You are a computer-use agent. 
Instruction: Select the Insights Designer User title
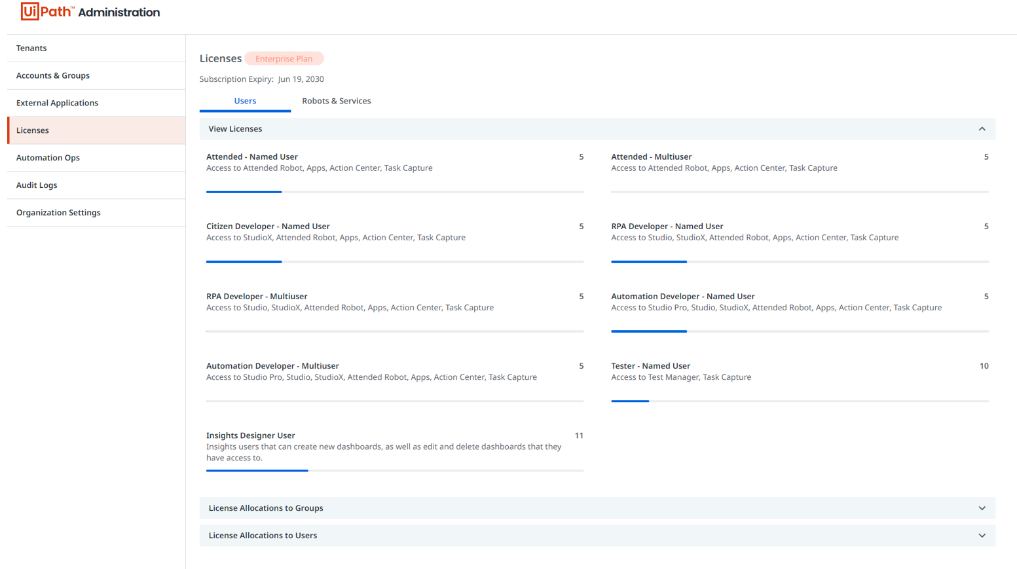click(251, 435)
